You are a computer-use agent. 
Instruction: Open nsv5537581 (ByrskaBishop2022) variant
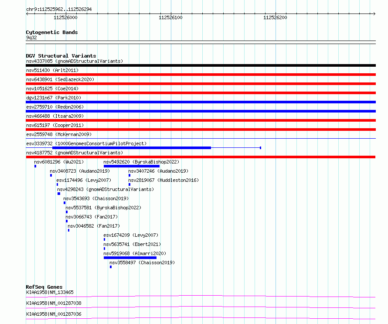pos(103,208)
